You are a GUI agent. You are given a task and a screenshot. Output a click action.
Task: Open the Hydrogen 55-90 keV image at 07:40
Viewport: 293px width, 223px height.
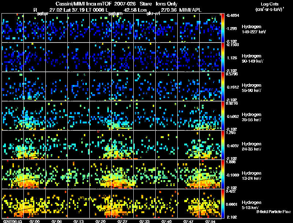pyautogui.click(x=166, y=86)
